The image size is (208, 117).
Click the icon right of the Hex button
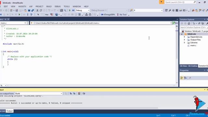point(51,15)
